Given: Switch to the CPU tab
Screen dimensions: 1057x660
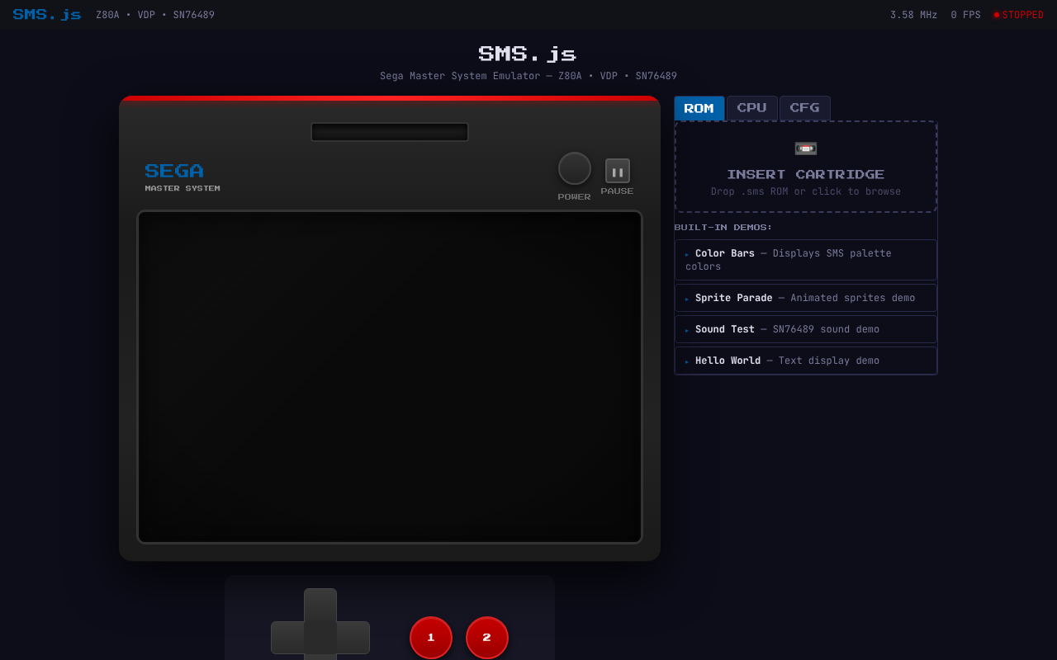Looking at the screenshot, I should 751,108.
